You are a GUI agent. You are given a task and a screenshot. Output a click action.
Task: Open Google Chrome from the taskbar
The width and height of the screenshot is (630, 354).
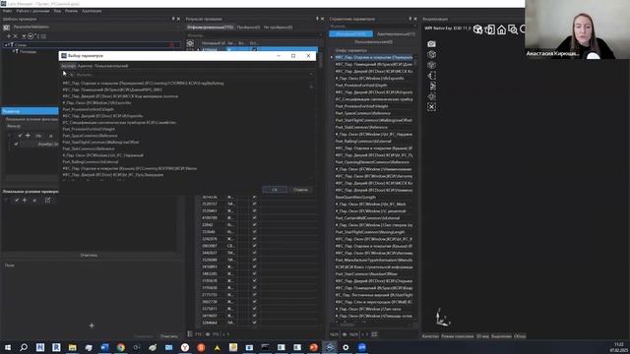[120, 347]
